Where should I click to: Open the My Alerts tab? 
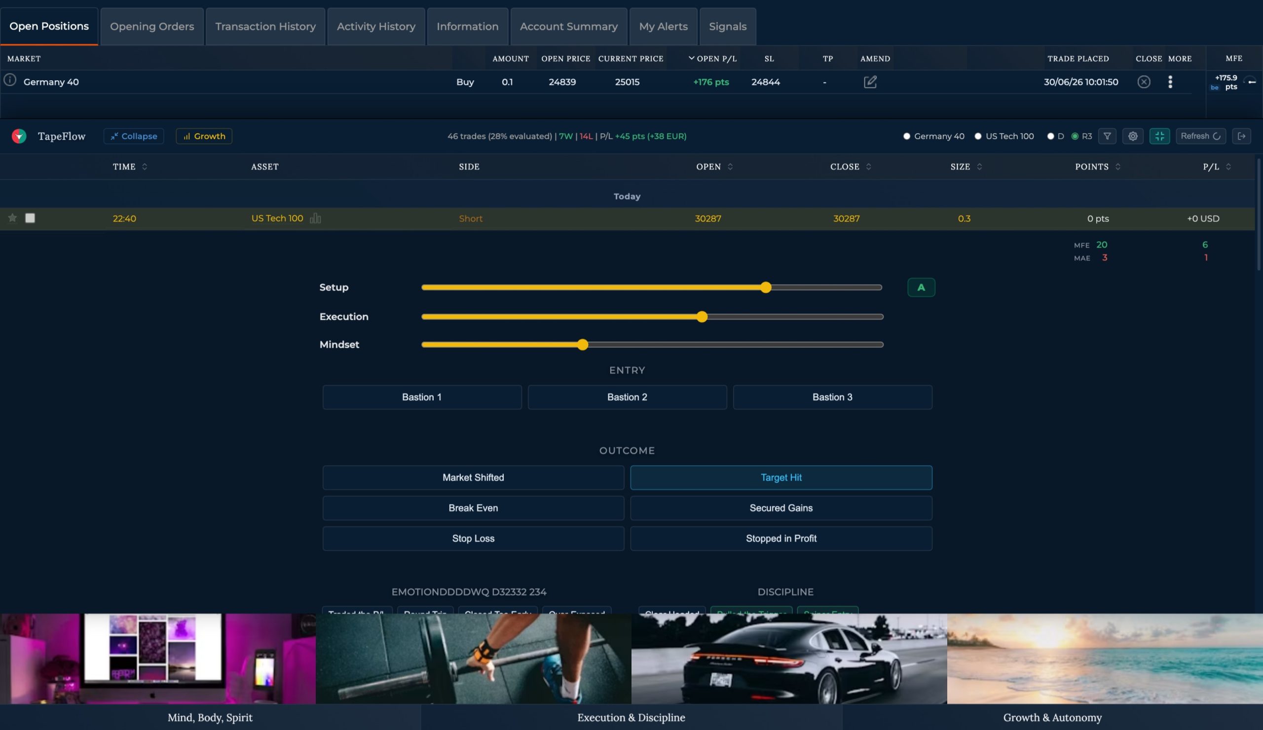(663, 27)
